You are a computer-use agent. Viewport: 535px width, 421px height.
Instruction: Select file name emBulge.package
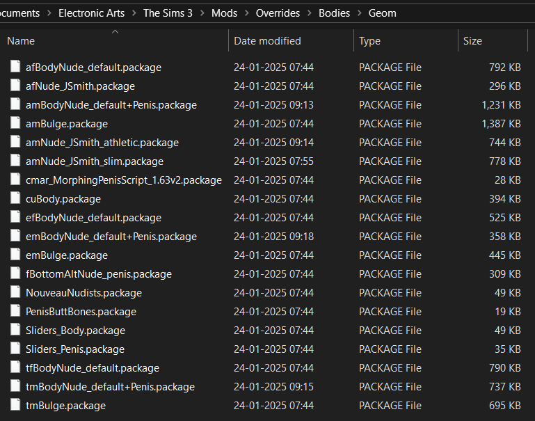point(67,255)
